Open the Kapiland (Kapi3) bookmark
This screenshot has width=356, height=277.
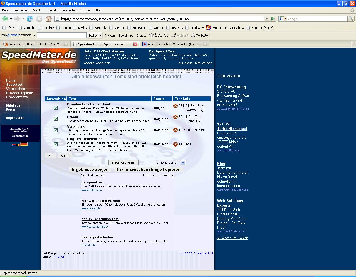tap(260, 27)
